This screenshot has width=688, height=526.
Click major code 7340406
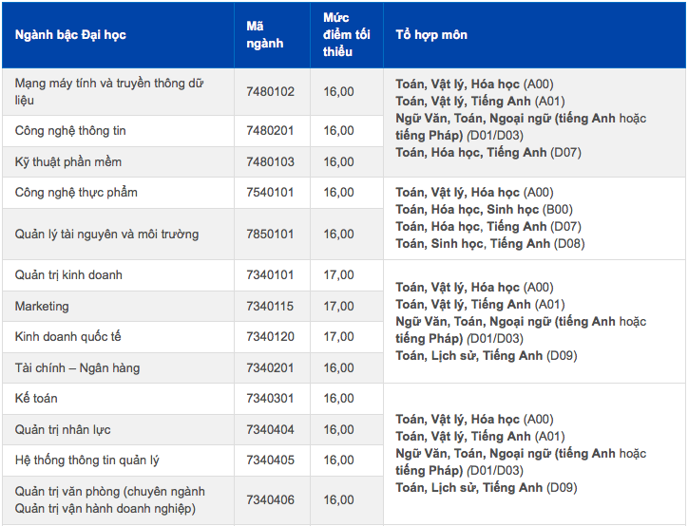coord(271,500)
